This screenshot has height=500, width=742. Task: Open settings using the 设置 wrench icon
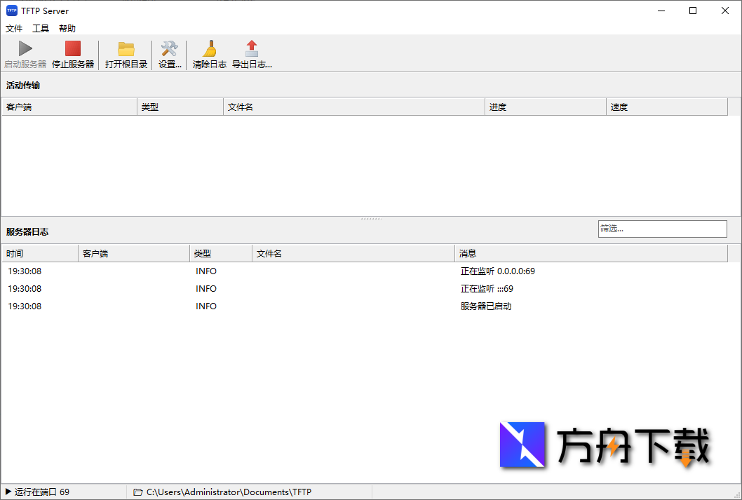click(169, 48)
